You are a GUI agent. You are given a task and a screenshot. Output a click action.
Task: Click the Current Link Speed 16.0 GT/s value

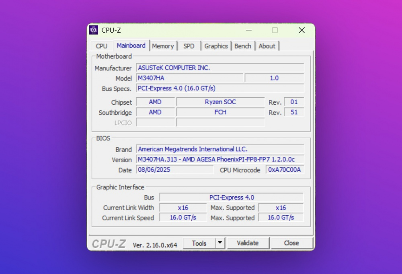(x=183, y=218)
